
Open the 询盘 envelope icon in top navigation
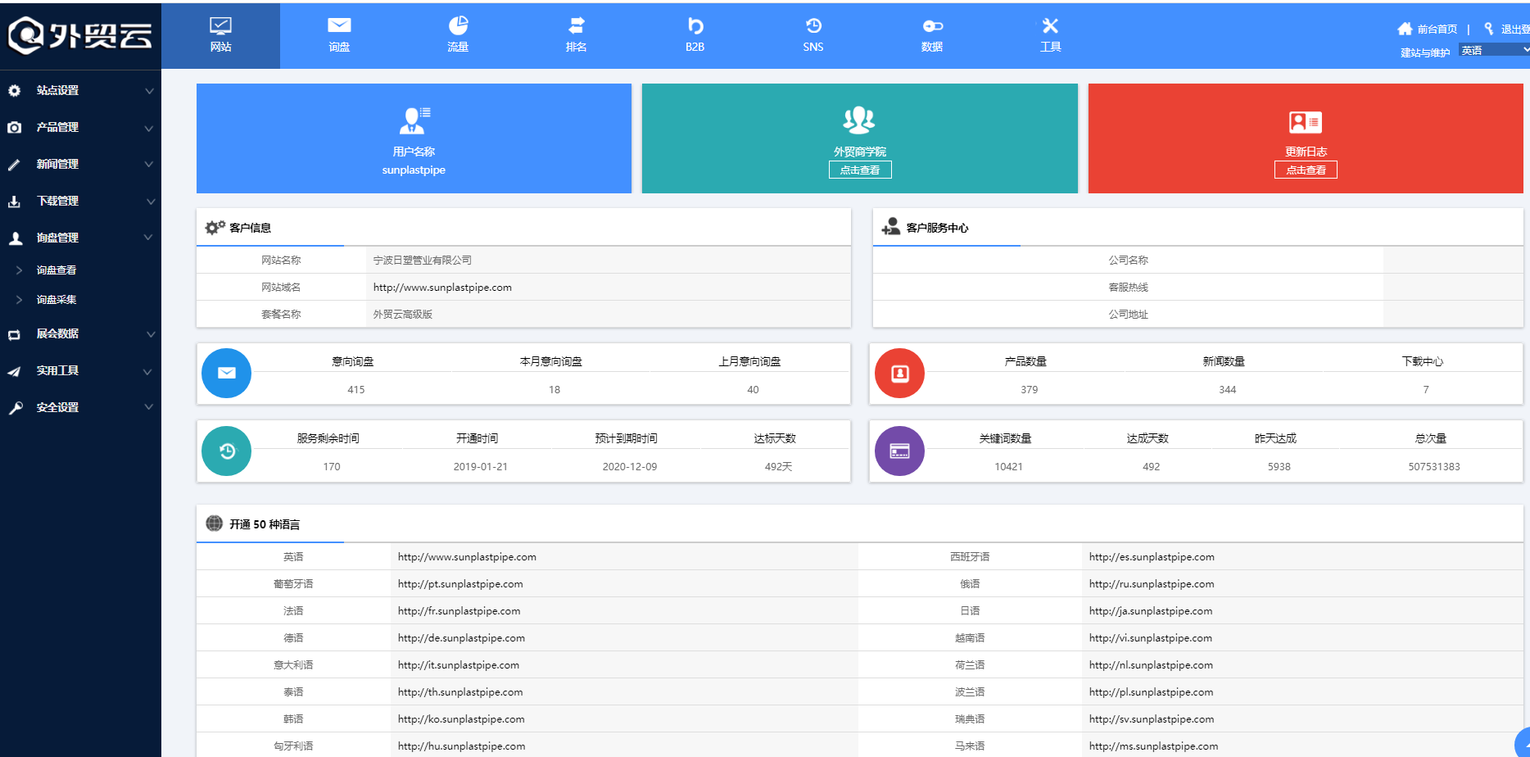pos(339,26)
